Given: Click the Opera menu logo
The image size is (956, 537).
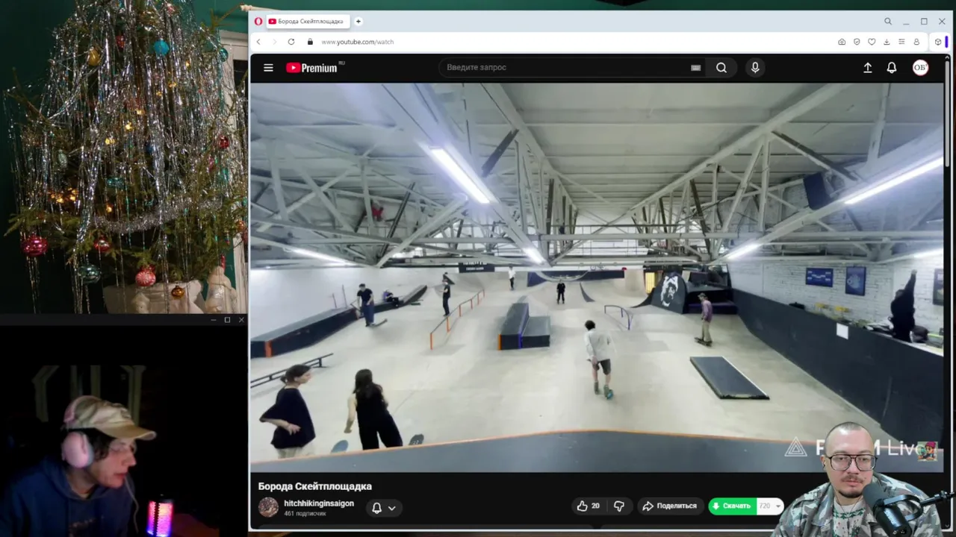Looking at the screenshot, I should pos(258,22).
